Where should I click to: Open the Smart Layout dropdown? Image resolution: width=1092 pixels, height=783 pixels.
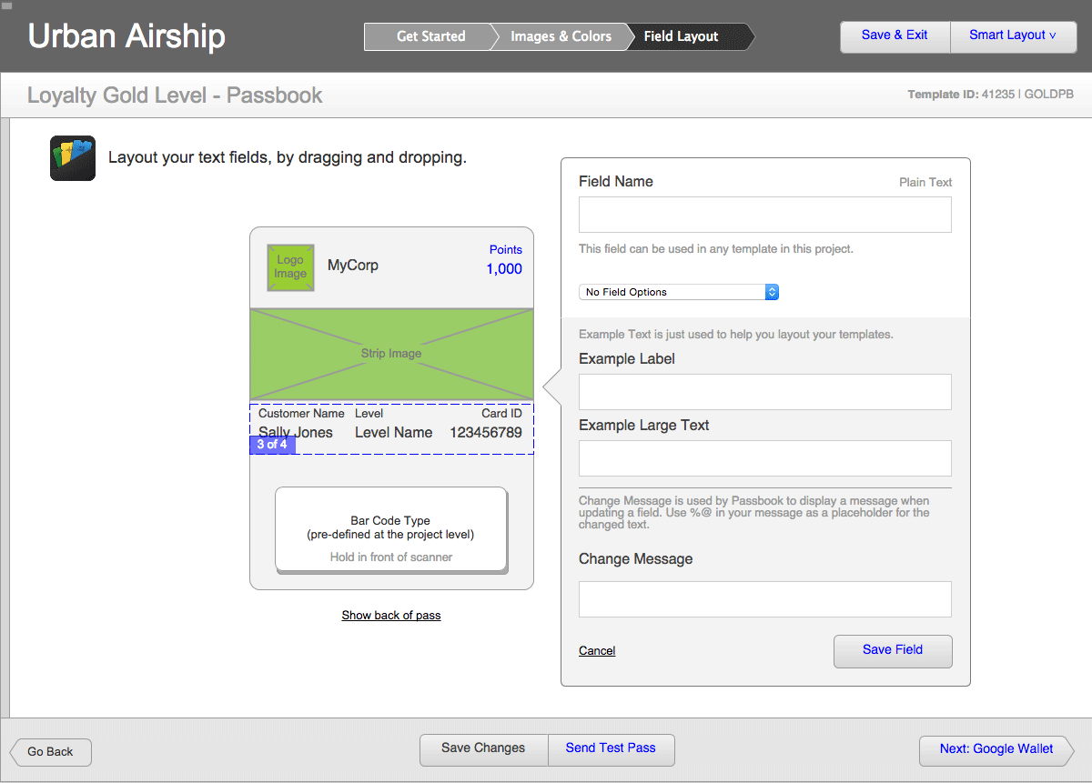1013,35
